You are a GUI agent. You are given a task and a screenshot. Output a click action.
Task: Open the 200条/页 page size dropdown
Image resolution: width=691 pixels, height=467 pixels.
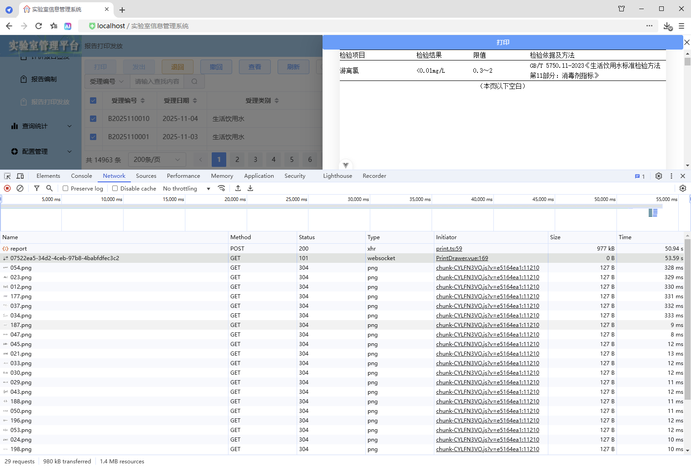point(157,160)
